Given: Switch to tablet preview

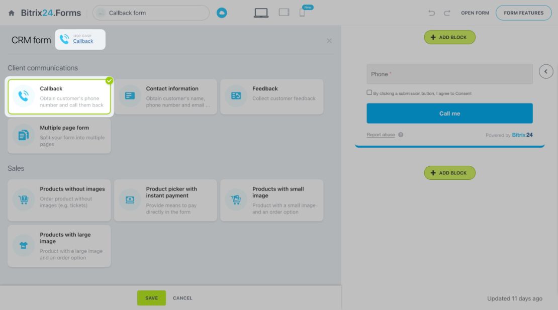Looking at the screenshot, I should tap(284, 13).
